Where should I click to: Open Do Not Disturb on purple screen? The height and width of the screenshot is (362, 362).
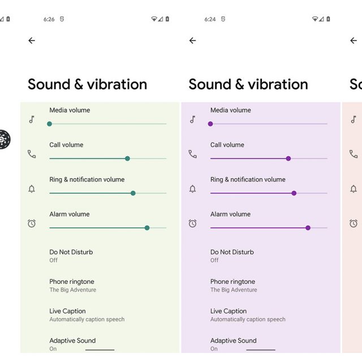232,256
